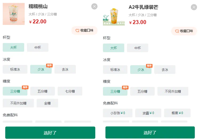This screenshot has width=200, height=140.
Task: Select 去冰 for 糯糯桃山
Action: point(65,69)
